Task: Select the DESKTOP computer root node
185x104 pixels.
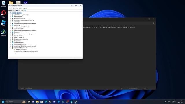Action: (x=17, y=13)
